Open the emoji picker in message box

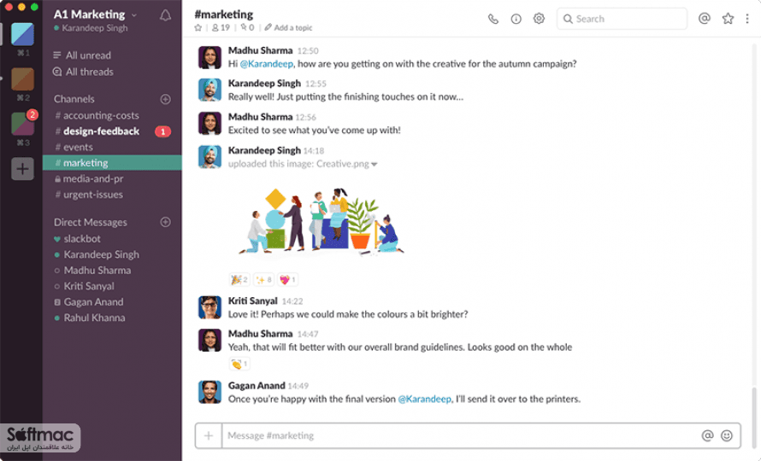(727, 435)
